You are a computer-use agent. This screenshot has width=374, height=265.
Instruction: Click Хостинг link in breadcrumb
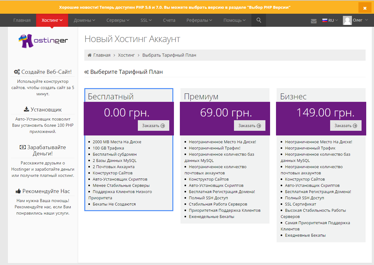coord(126,55)
